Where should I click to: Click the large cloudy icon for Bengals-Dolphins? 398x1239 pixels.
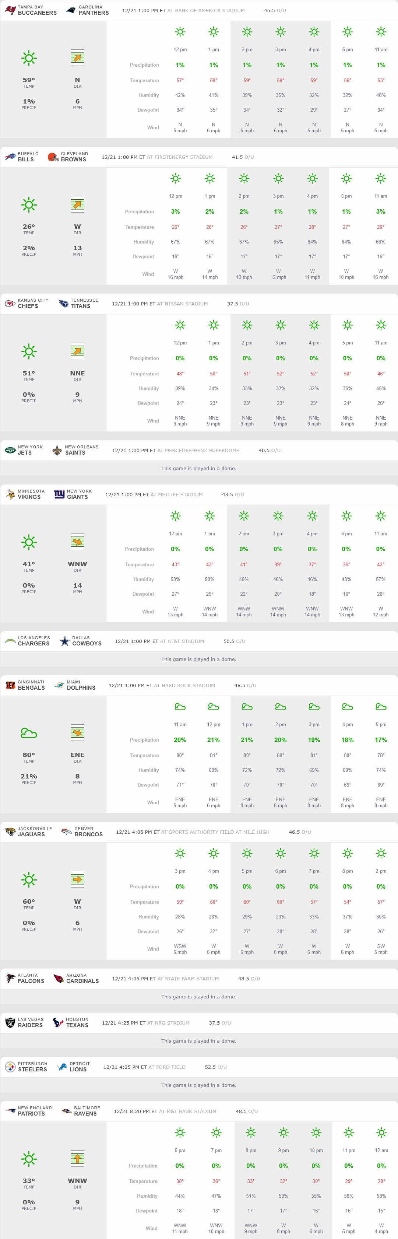tap(29, 733)
